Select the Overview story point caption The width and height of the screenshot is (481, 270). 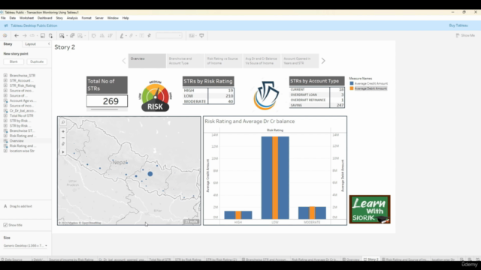[147, 61]
